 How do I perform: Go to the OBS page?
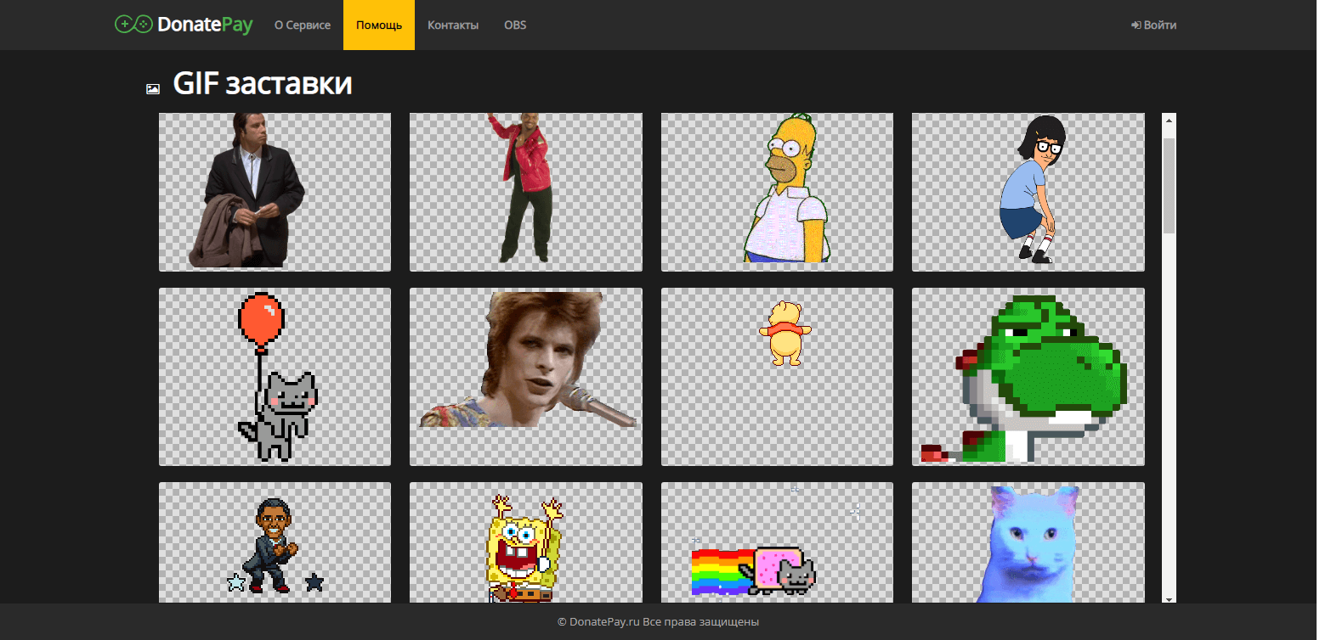[x=515, y=25]
